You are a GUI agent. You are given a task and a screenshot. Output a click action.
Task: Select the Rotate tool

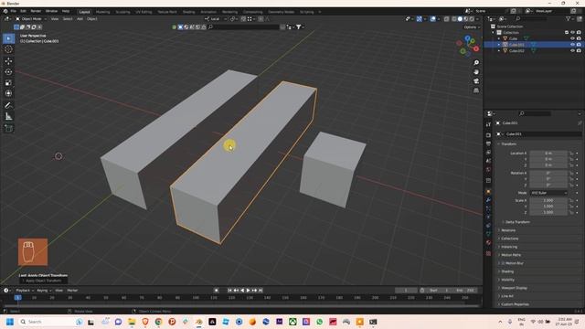tap(8, 71)
